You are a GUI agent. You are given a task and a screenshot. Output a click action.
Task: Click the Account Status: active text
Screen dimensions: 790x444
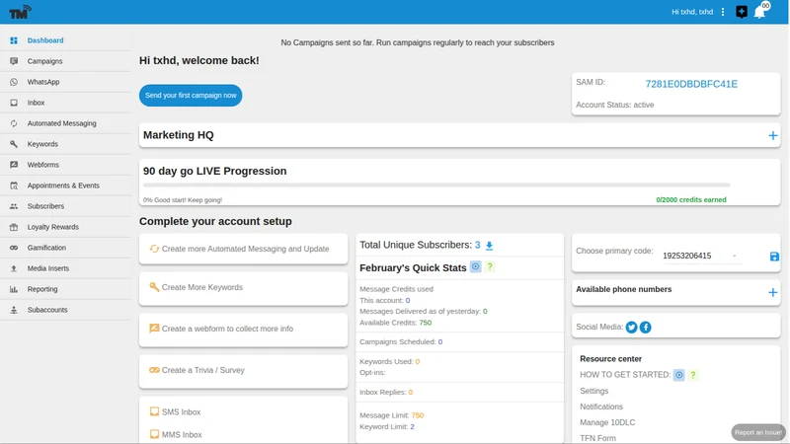tap(614, 105)
